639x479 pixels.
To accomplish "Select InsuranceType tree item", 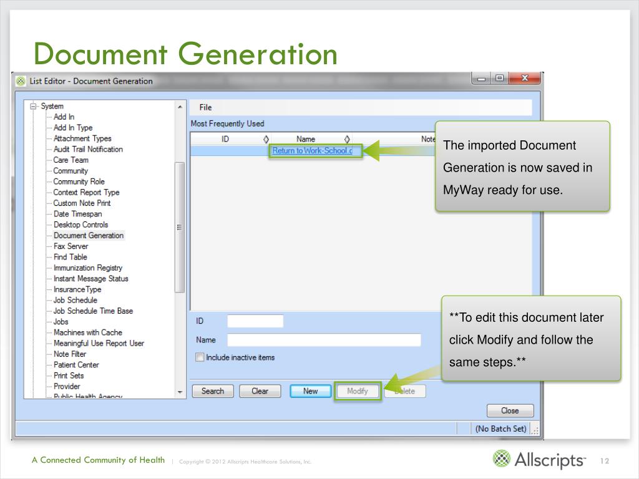I will [77, 289].
